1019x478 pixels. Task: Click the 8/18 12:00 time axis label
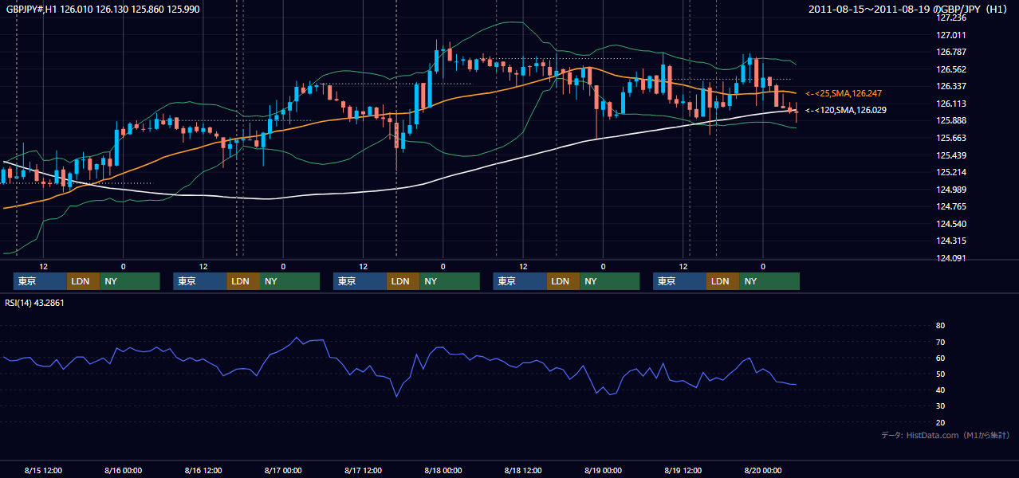[x=523, y=470]
